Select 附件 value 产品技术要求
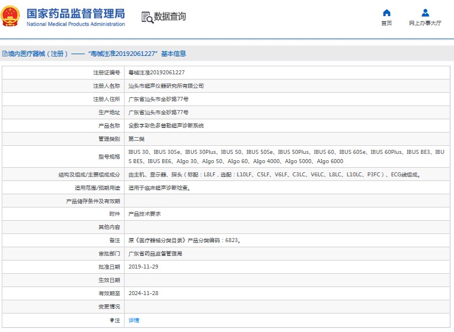Image resolution: width=454 pixels, height=332 pixels. (x=144, y=214)
